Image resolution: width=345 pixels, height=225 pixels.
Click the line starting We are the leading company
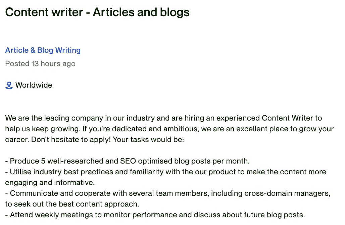pyautogui.click(x=163, y=118)
